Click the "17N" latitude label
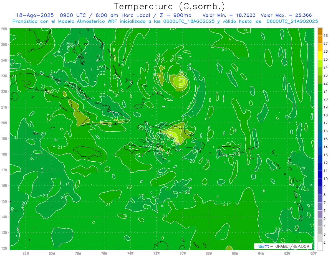This screenshot has height=257, width=333. tap(4, 170)
